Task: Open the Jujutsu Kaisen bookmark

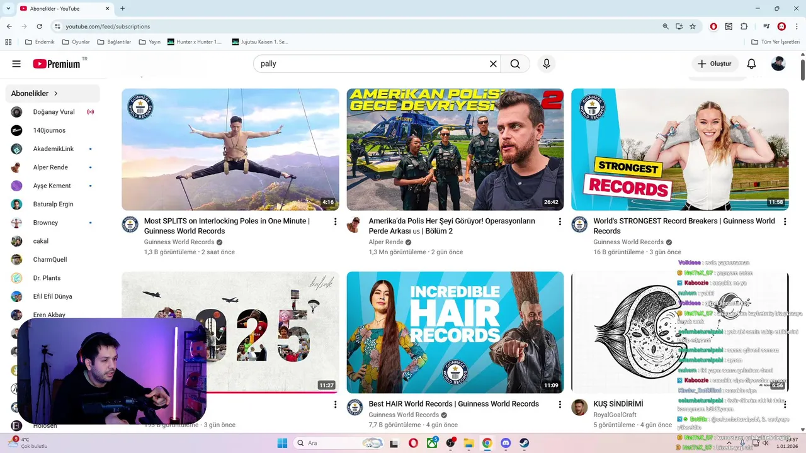Action: (x=260, y=42)
